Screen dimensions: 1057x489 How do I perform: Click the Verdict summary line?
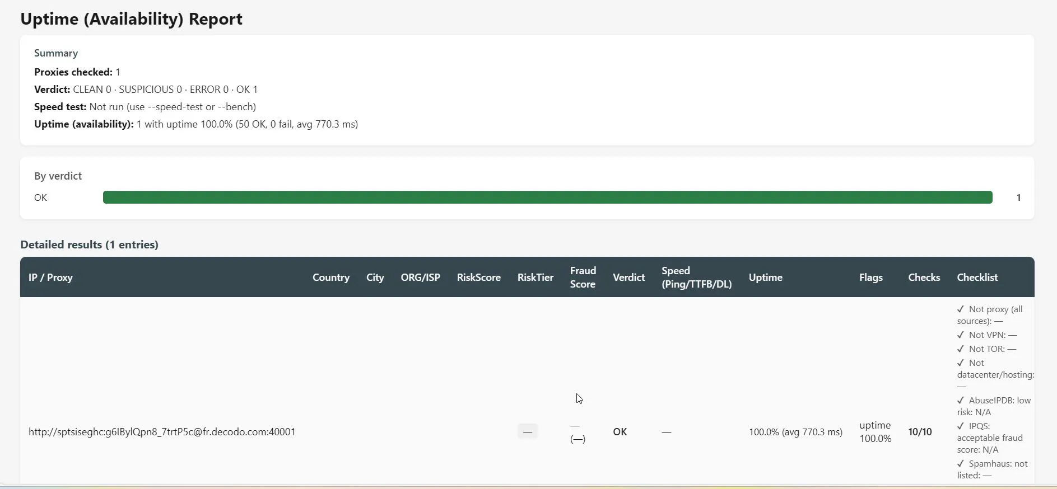click(x=146, y=90)
